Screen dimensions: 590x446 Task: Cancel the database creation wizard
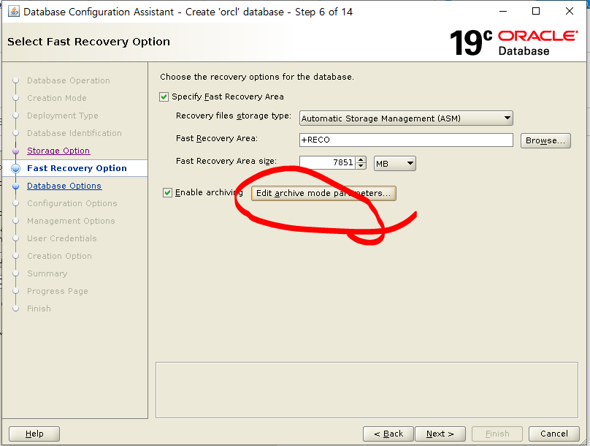point(554,434)
